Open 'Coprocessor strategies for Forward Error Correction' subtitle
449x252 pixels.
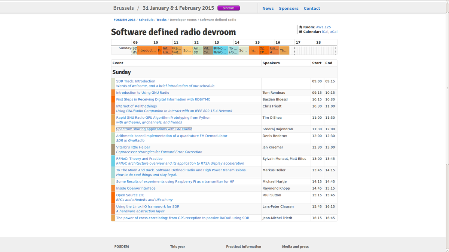pos(159,152)
